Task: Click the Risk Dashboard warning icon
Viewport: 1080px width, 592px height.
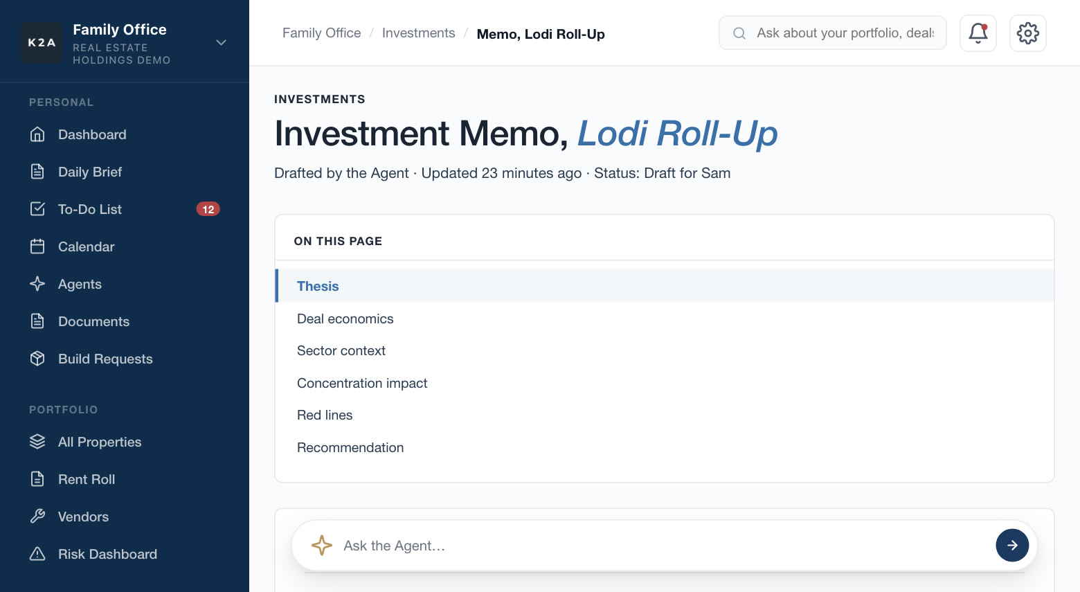Action: pos(37,554)
